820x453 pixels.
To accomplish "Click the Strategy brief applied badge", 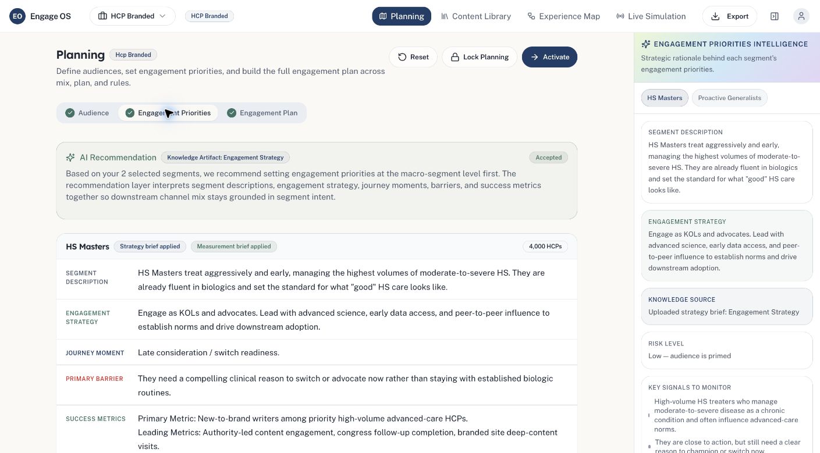I will 150,247.
